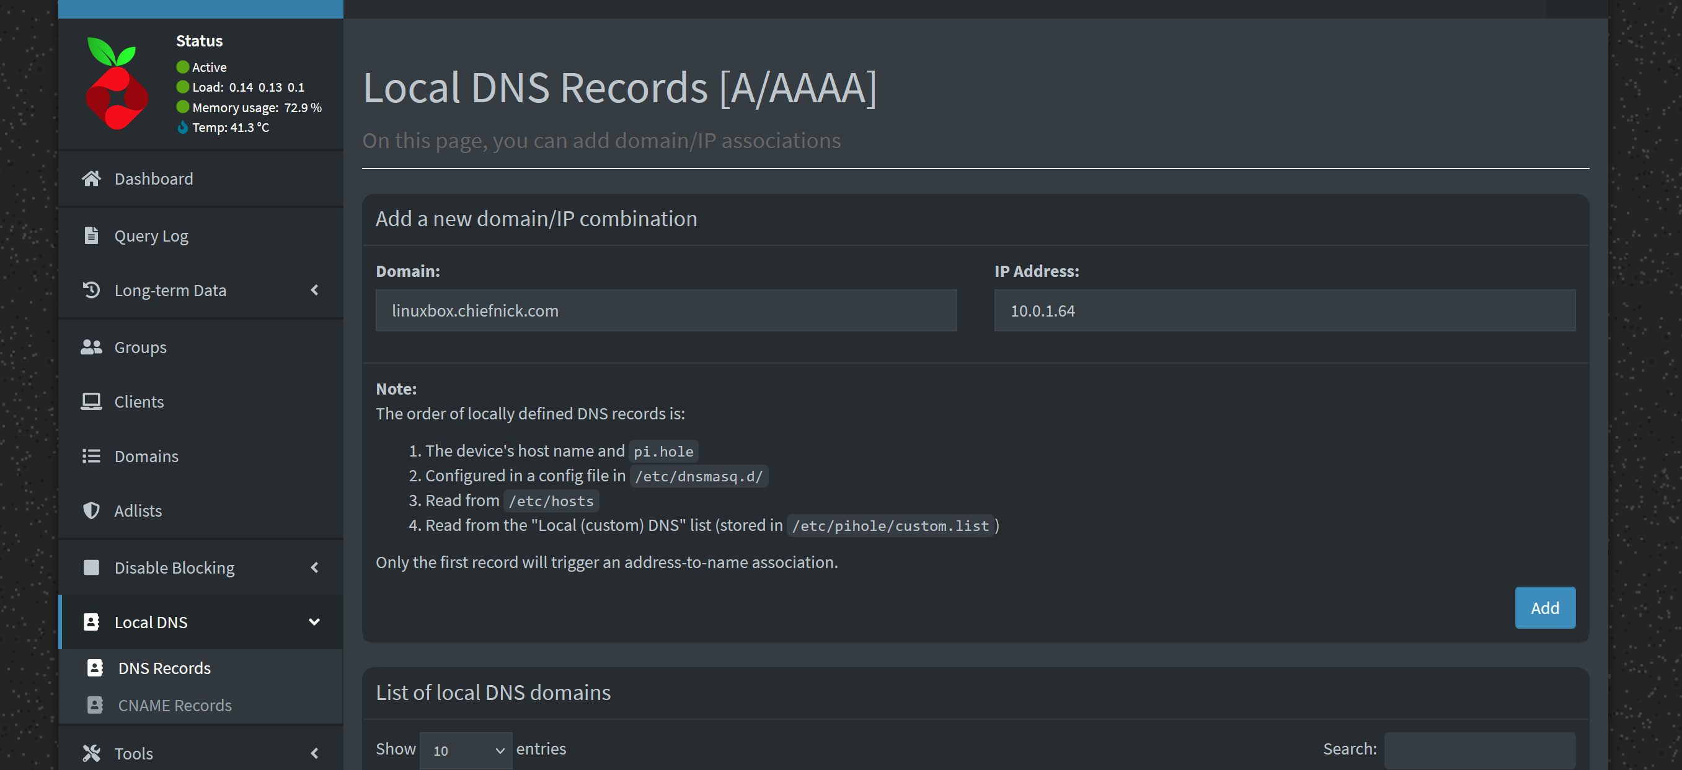Click the /etc/dnsmasq.d/ path text

click(699, 476)
